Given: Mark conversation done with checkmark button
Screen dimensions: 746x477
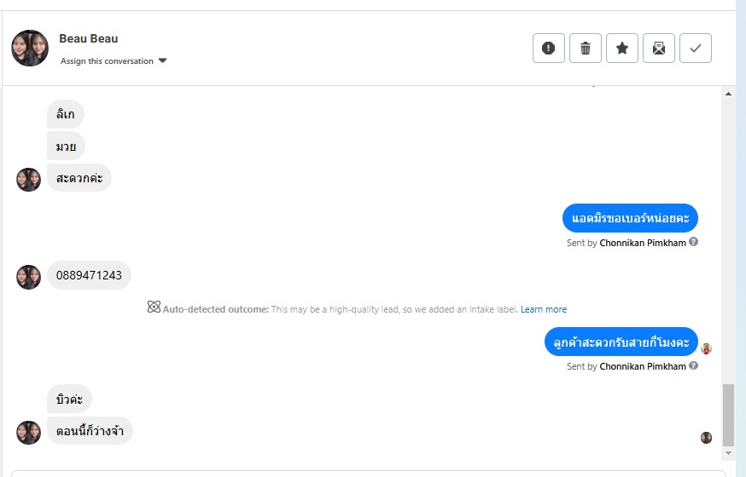Looking at the screenshot, I should pyautogui.click(x=695, y=48).
